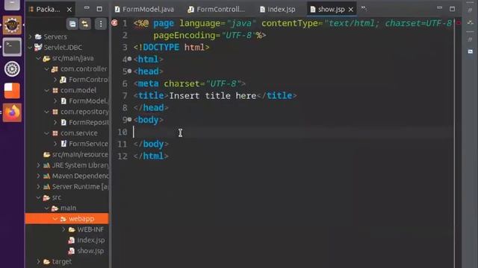Click the error marker on line 1
The image size is (478, 268).
pyautogui.click(x=114, y=23)
